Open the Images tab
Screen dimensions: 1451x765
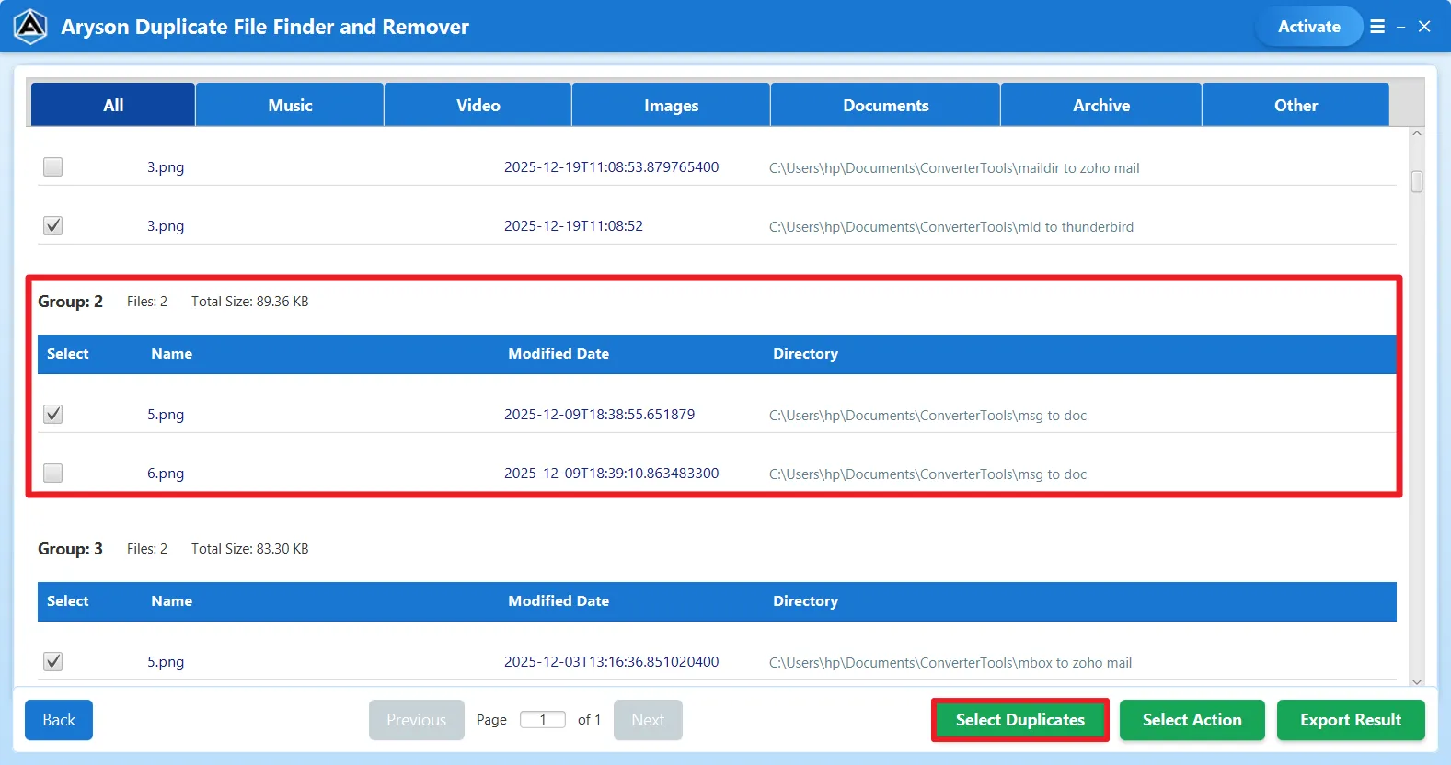[671, 106]
